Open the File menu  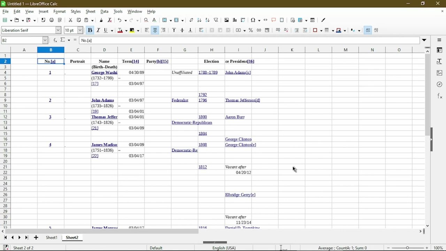coord(6,11)
